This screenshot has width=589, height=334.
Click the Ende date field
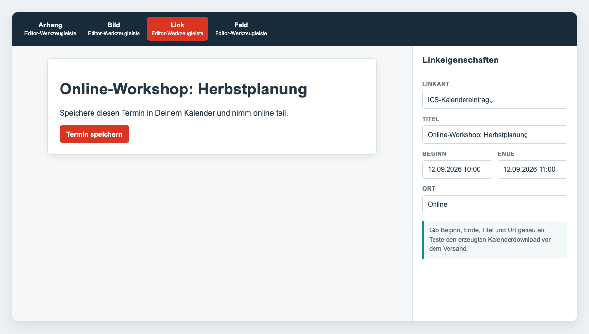[532, 169]
